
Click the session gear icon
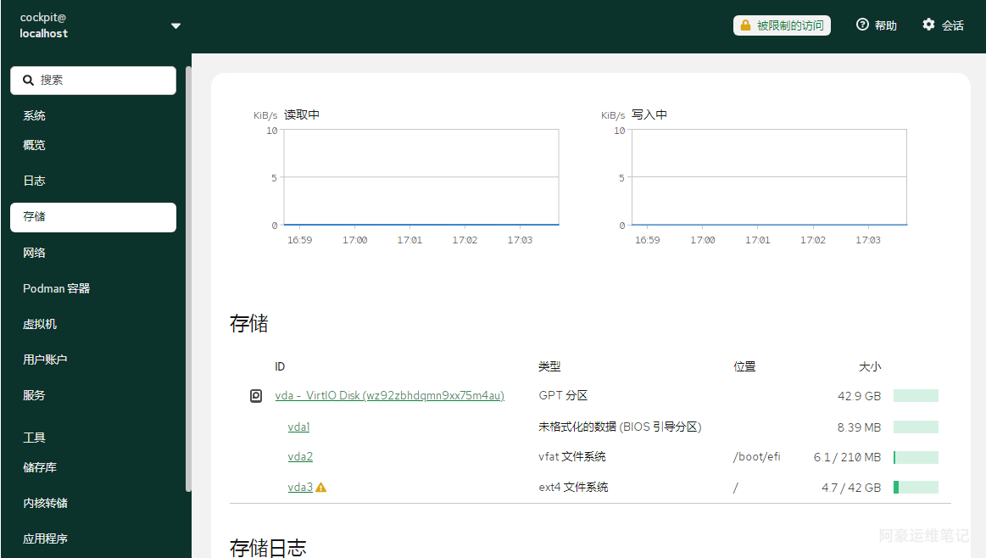(928, 25)
